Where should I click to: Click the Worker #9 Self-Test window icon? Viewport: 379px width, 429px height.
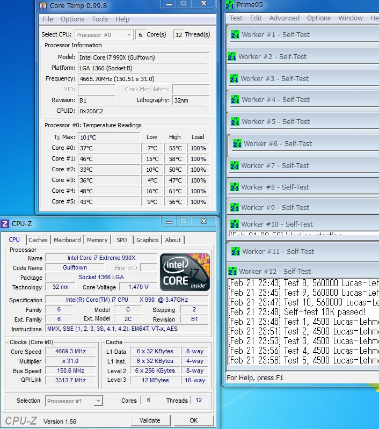pyautogui.click(x=235, y=207)
